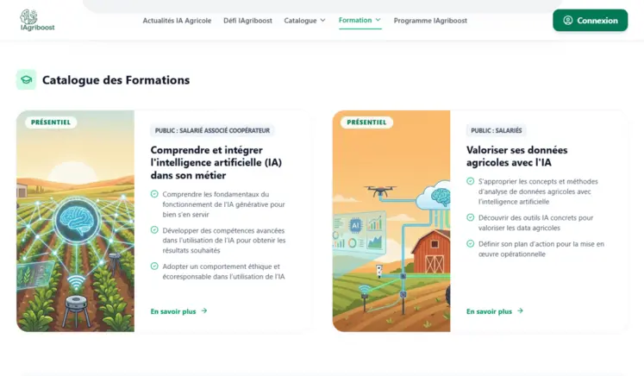
Task: Open the Actualités IA Agricole menu item
Action: point(177,21)
